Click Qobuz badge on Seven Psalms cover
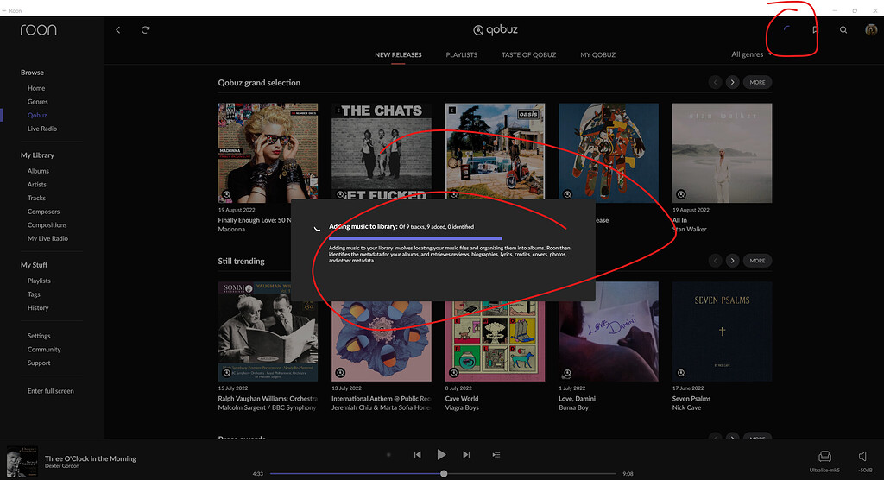The image size is (884, 480). (681, 373)
